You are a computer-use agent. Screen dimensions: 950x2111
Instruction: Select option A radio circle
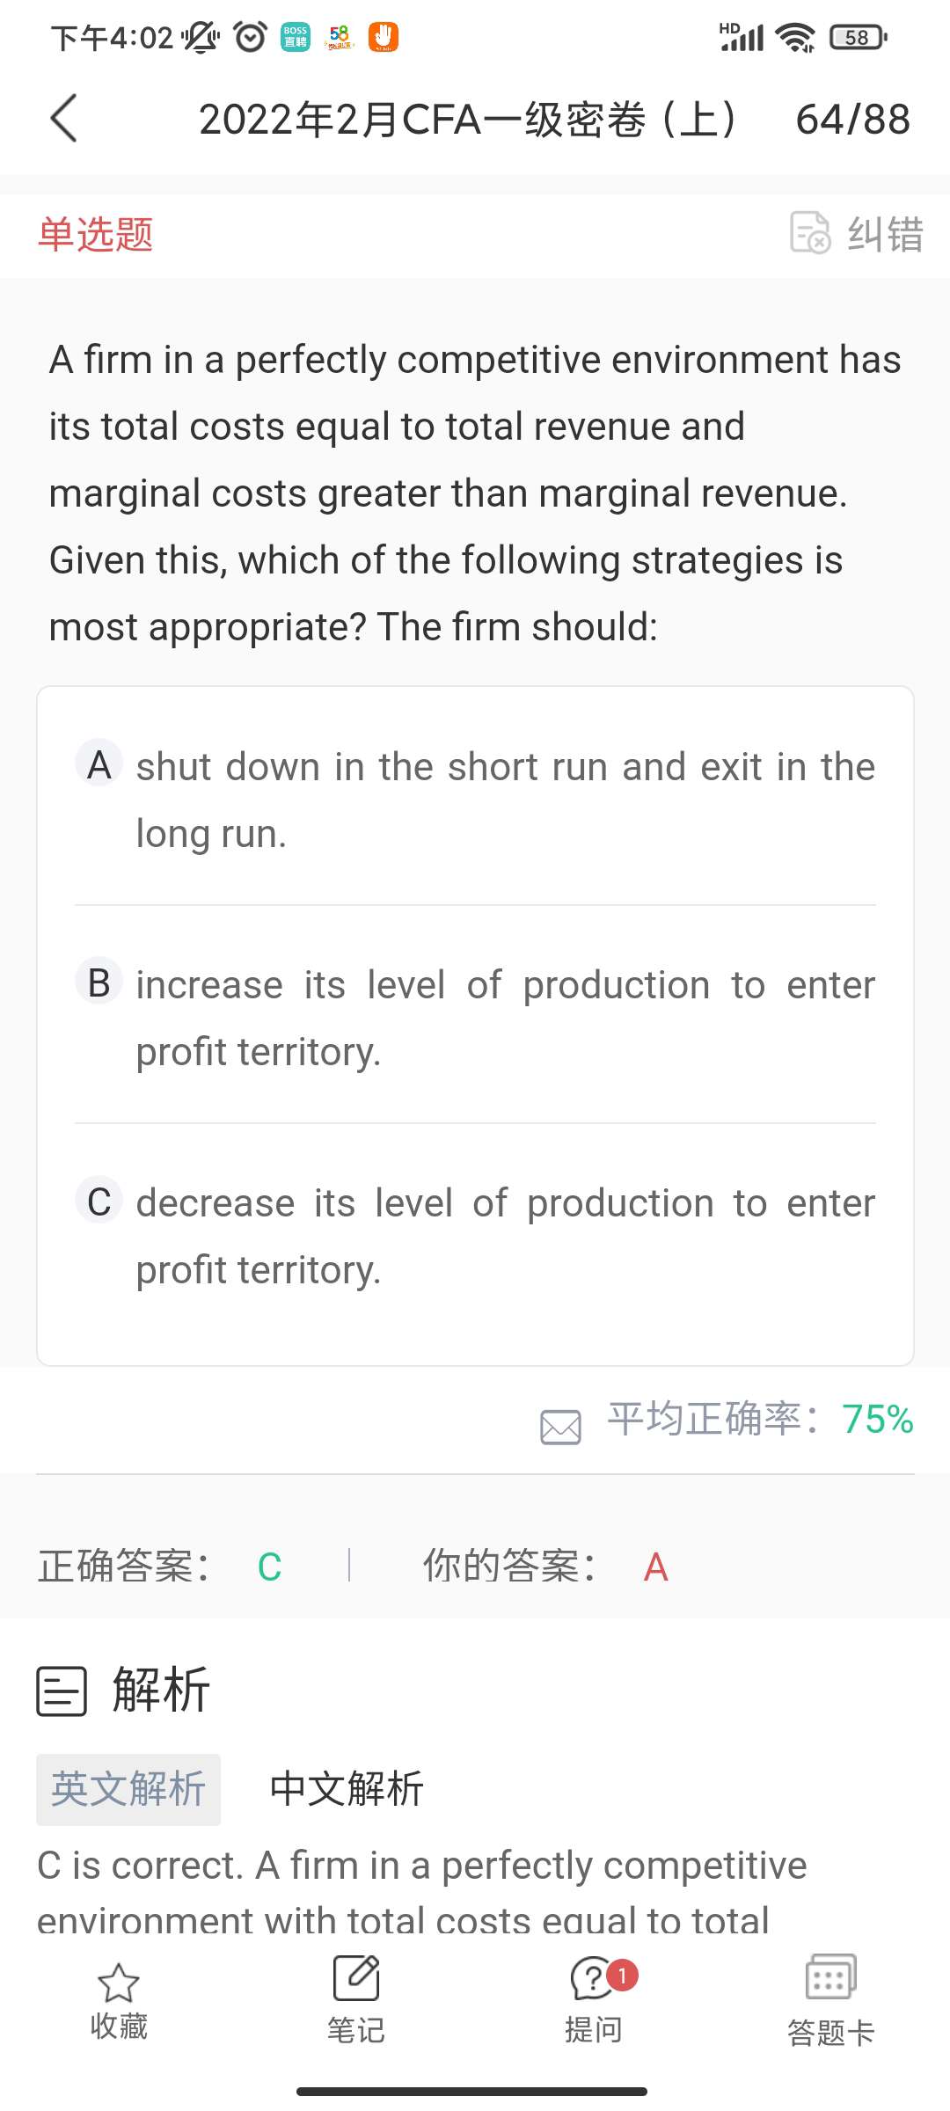(x=99, y=763)
